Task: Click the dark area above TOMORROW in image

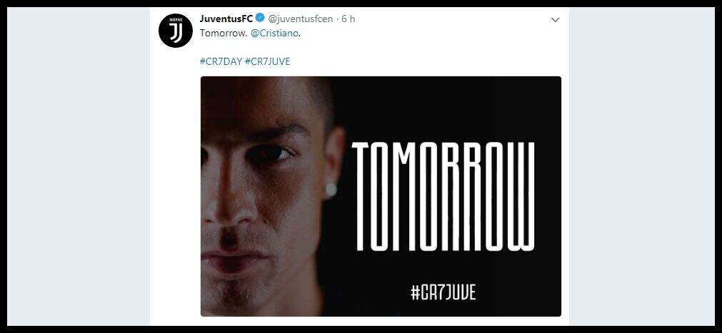Action: (443, 108)
